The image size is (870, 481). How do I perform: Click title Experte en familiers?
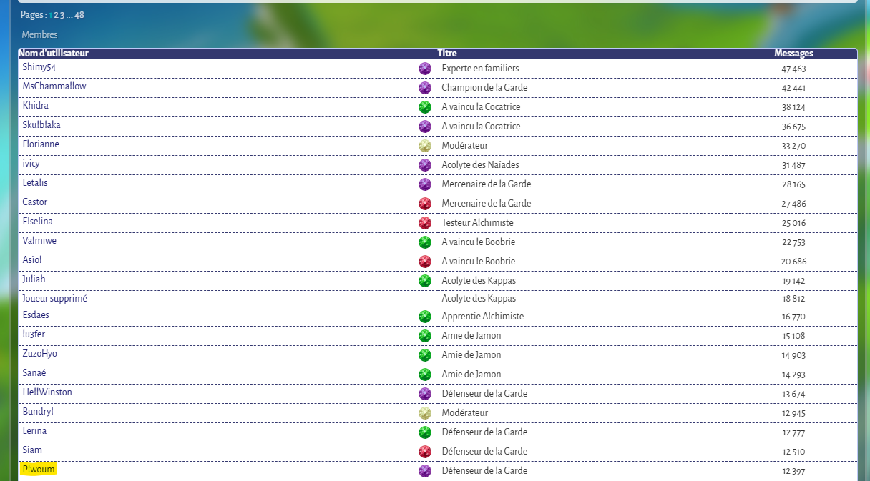[480, 69]
